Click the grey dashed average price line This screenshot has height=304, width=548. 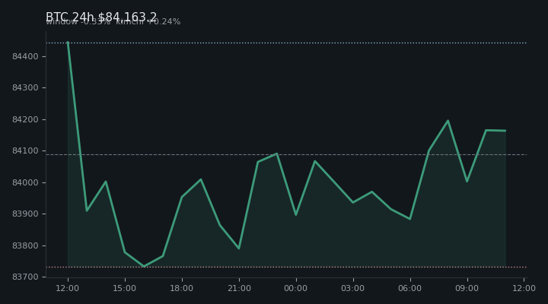point(286,154)
